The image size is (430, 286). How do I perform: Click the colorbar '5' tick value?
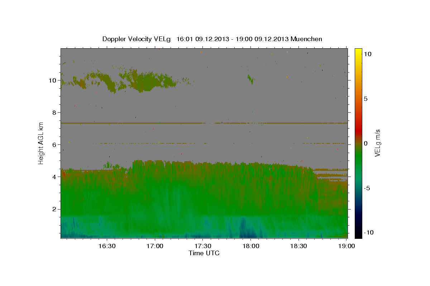click(x=365, y=99)
